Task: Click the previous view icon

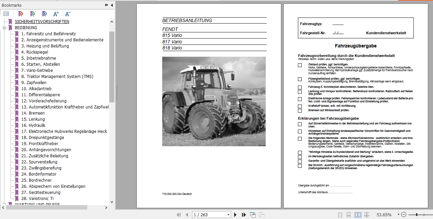Action: click(253, 215)
